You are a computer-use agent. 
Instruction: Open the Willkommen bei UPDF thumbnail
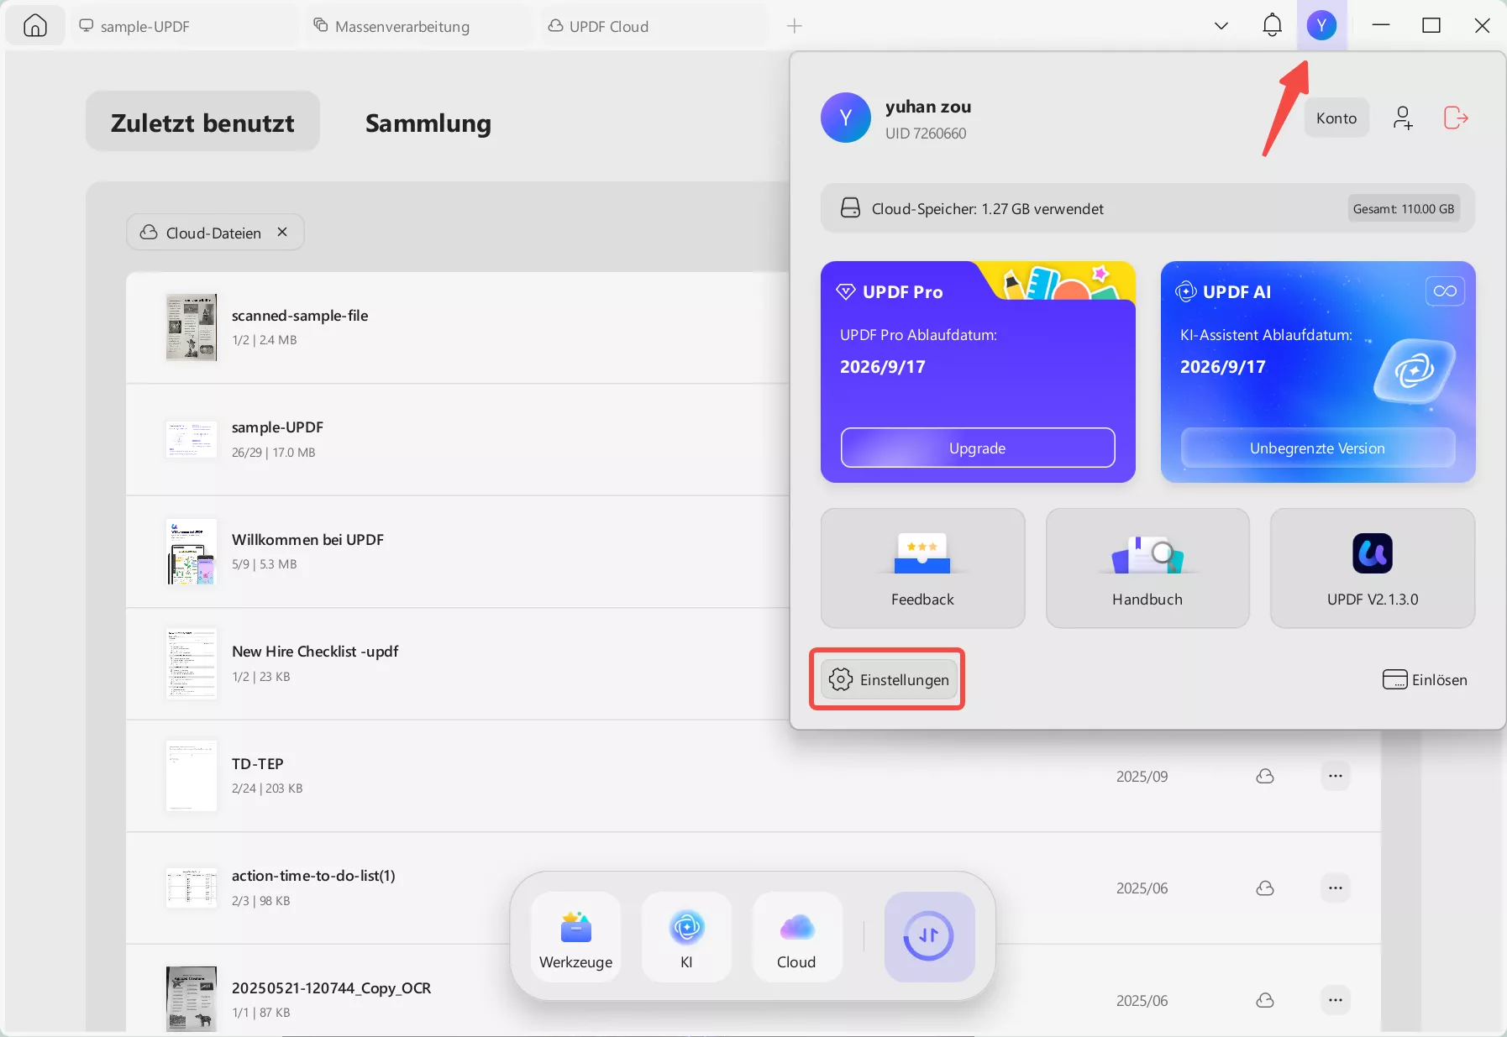(191, 552)
